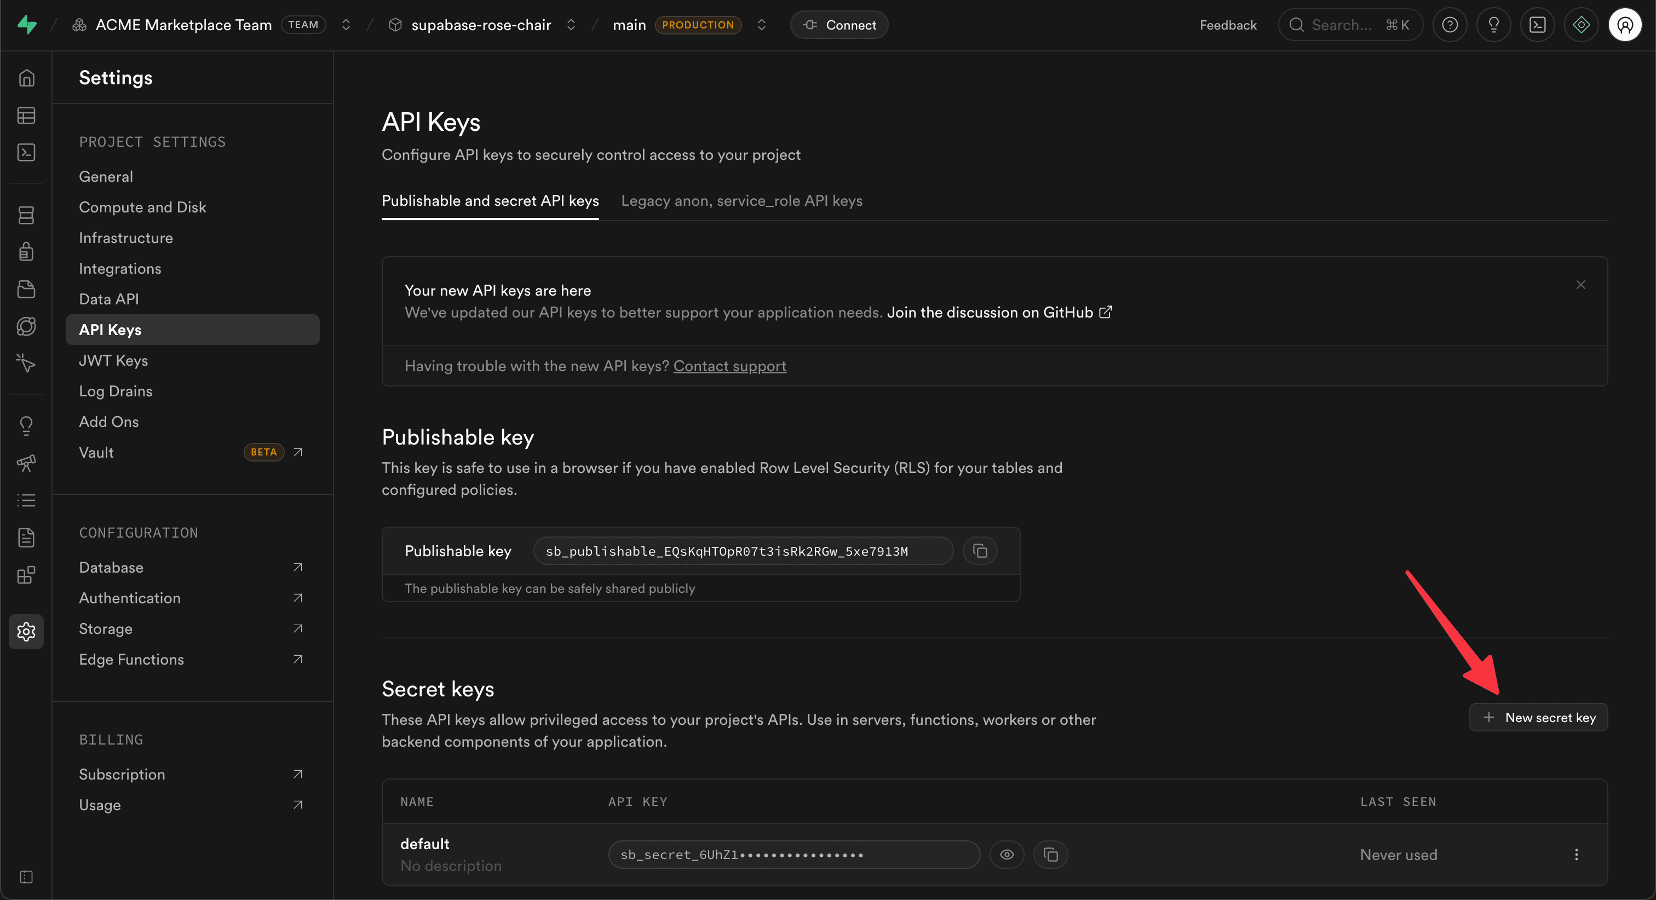The height and width of the screenshot is (900, 1656).
Task: Open the SQL Editor sidebar icon
Action: point(26,152)
